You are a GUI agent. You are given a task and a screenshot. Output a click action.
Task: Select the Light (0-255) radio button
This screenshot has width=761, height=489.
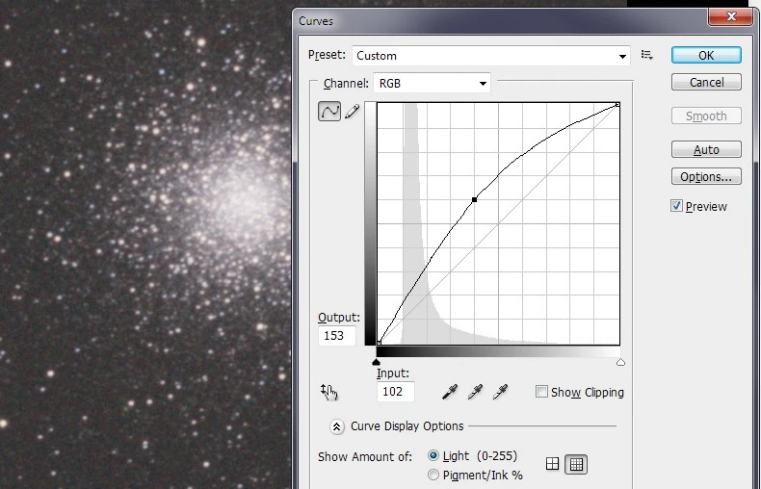(433, 455)
